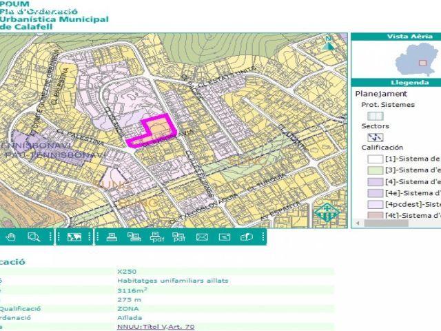Click the north arrow on the map

[x=330, y=43]
